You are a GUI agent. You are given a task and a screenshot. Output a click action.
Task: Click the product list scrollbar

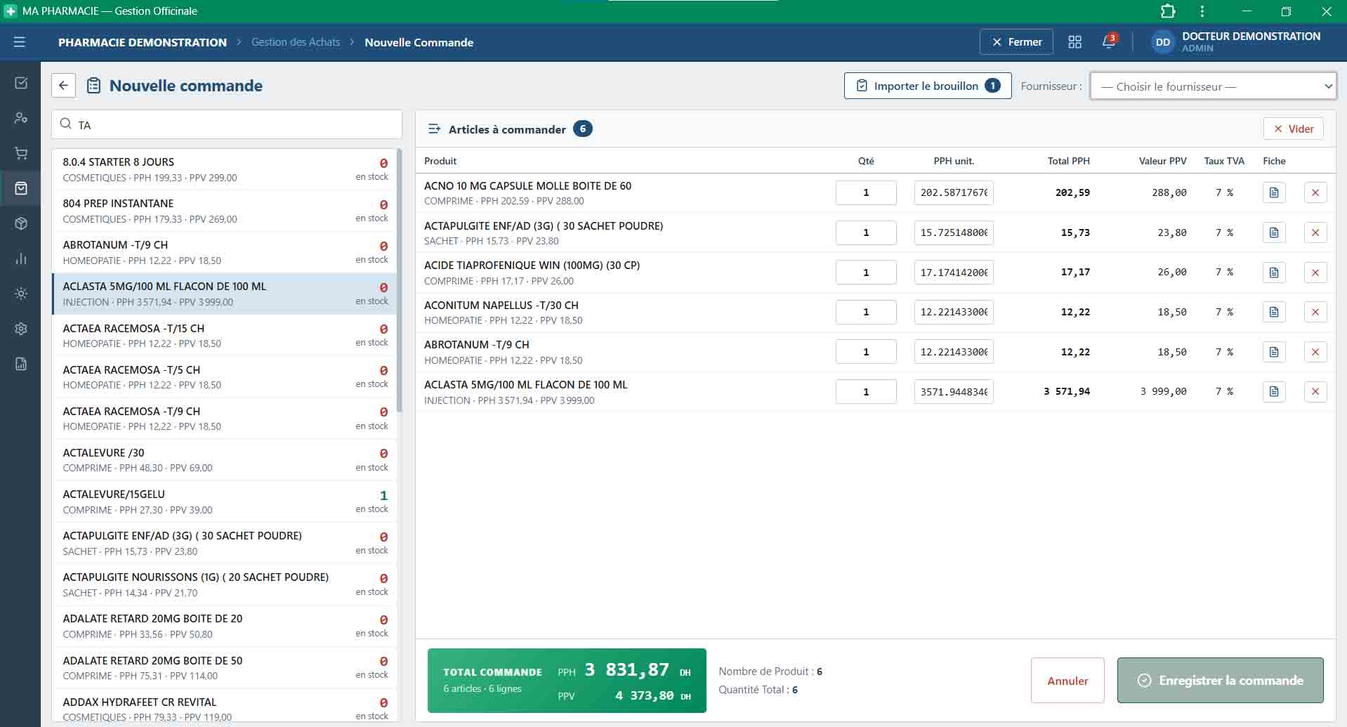pyautogui.click(x=400, y=281)
